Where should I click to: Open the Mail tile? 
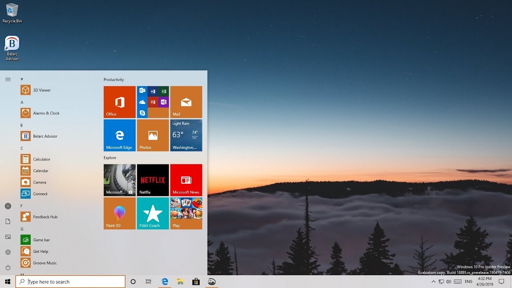coord(186,102)
